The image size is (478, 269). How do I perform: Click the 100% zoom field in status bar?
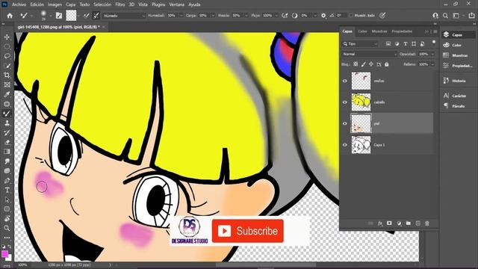(x=22, y=265)
